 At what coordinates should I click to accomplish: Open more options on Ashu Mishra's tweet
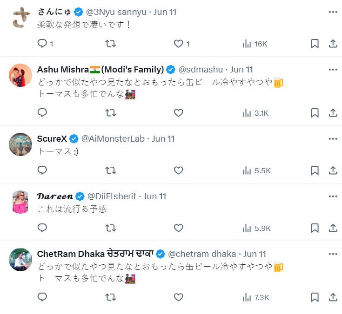pos(333,70)
